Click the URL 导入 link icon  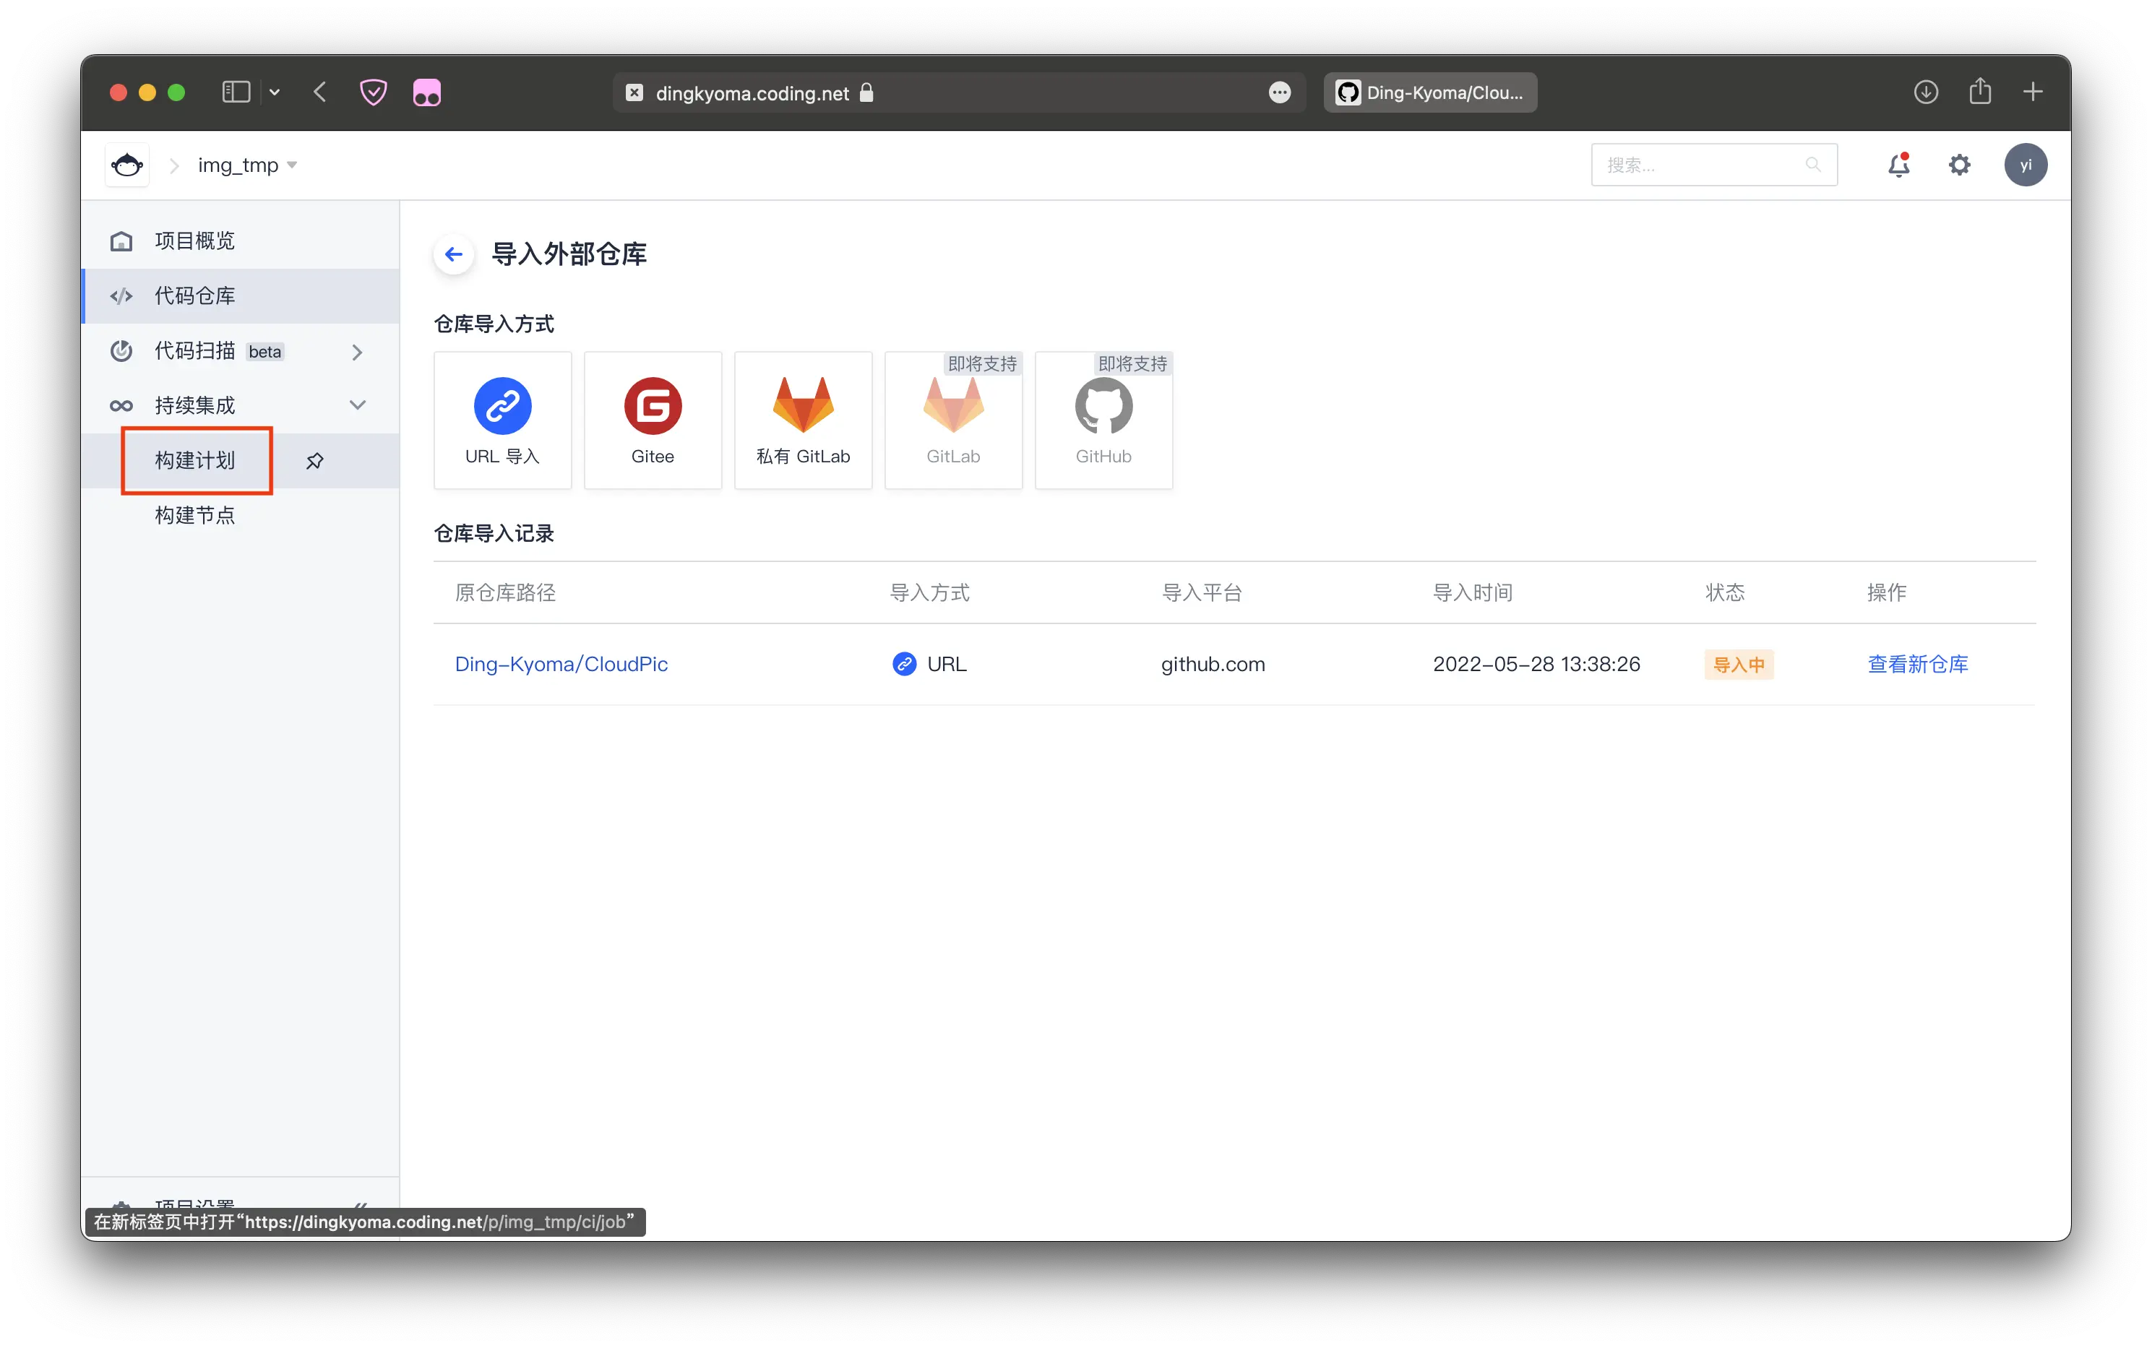click(x=502, y=407)
